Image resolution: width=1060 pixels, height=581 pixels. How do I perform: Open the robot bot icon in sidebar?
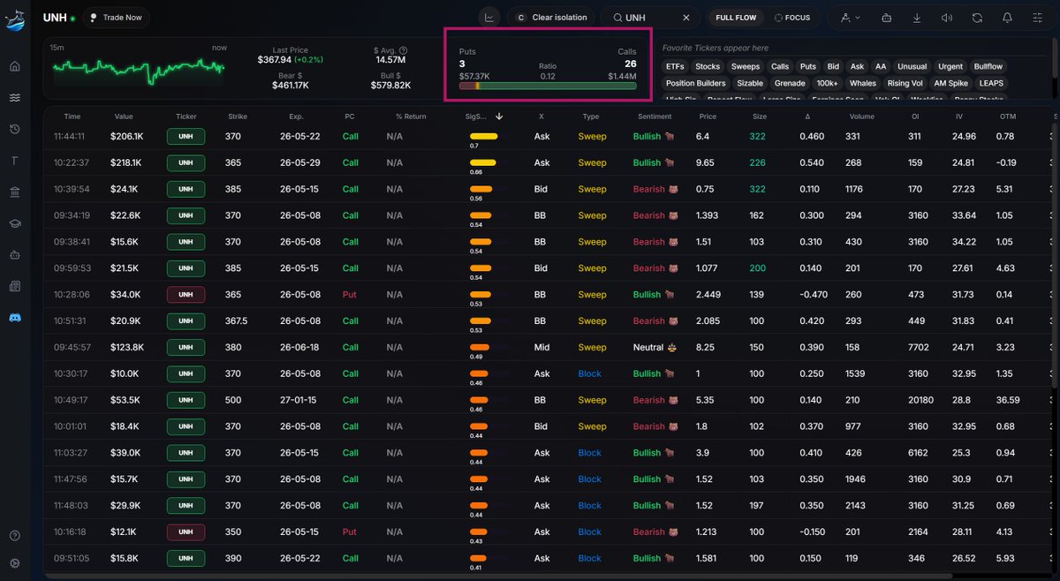14,254
